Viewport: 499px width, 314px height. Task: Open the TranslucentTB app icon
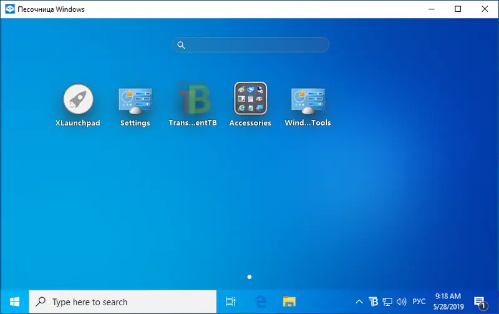pyautogui.click(x=193, y=99)
